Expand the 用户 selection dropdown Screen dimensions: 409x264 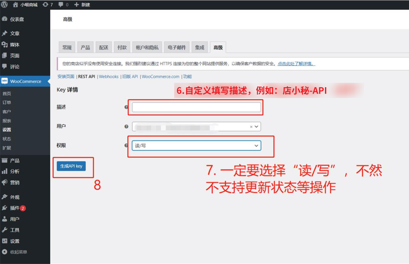257,126
